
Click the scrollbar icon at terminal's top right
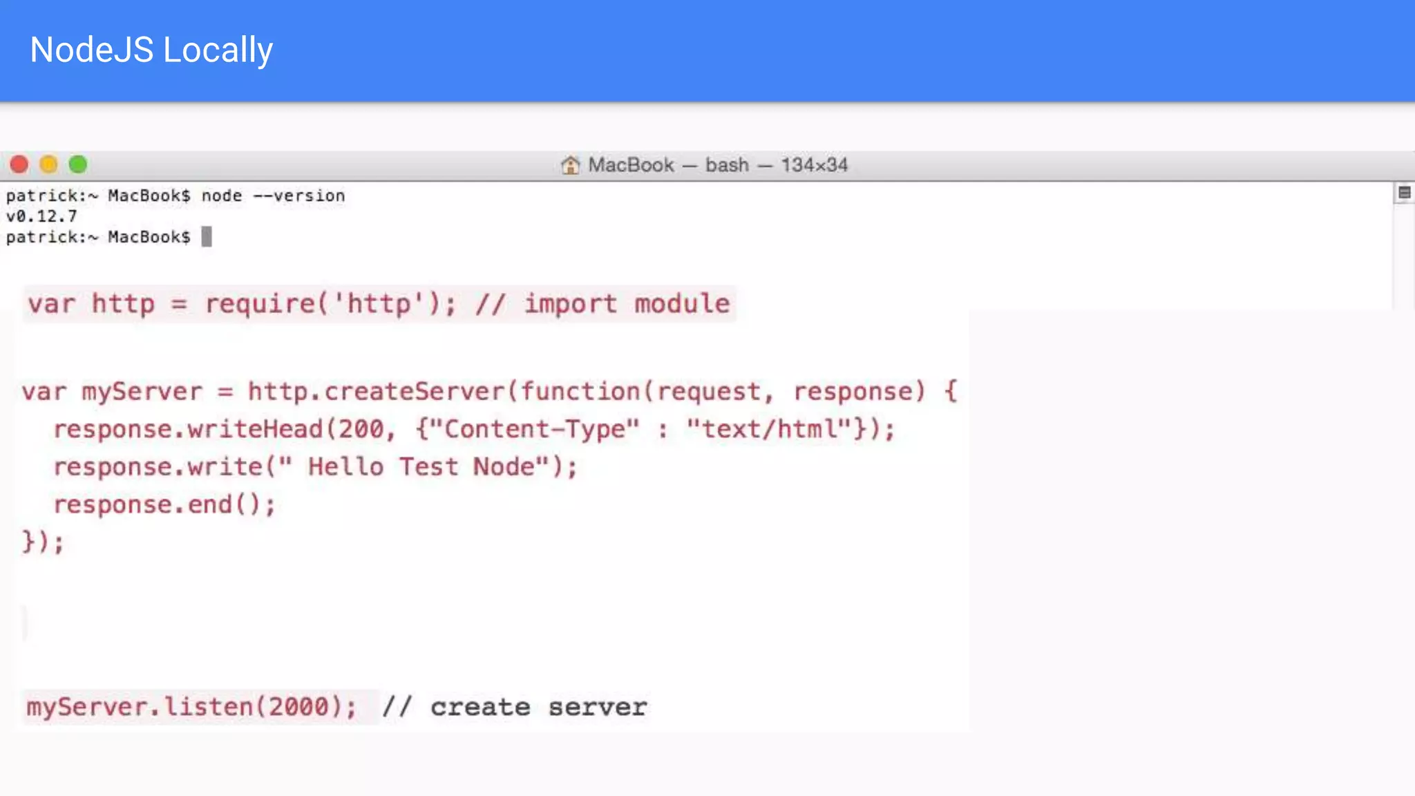point(1404,193)
